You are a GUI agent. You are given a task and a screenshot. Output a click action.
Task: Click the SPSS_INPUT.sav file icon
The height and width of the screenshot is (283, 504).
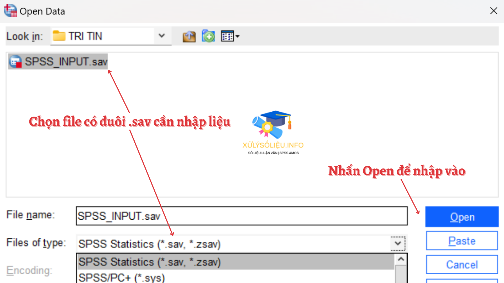click(x=15, y=62)
